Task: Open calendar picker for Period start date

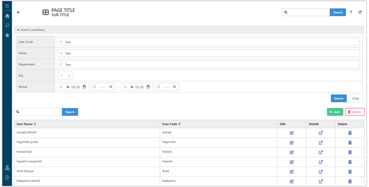Action: pyautogui.click(x=84, y=87)
